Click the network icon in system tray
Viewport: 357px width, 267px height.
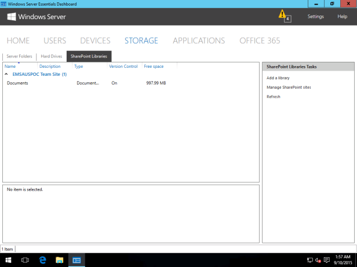310,260
